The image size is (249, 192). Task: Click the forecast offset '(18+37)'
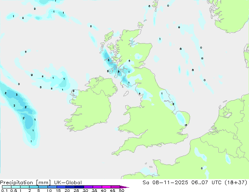point(236,183)
